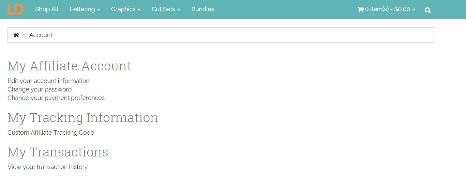Open the Bundles menu item
Viewport: 466px width, 185px height.
click(x=202, y=9)
